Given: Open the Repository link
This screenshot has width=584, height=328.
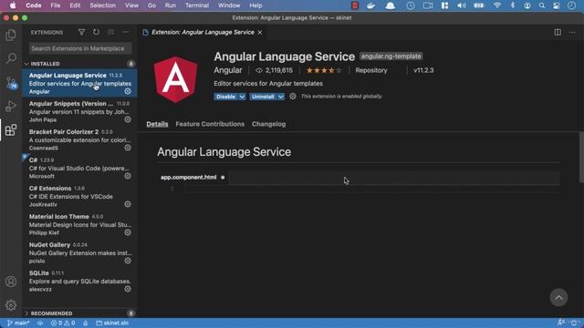Looking at the screenshot, I should pyautogui.click(x=371, y=70).
